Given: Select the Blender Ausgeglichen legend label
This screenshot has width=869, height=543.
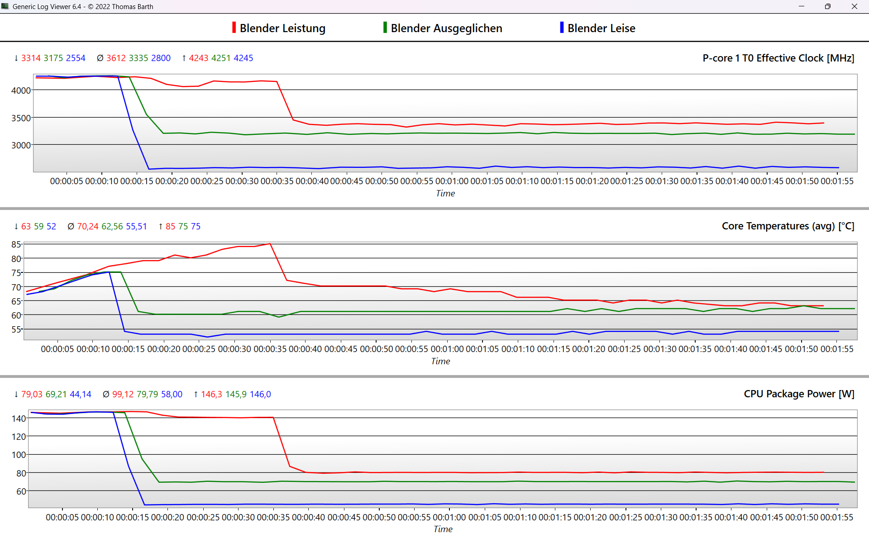Looking at the screenshot, I should pos(446,28).
